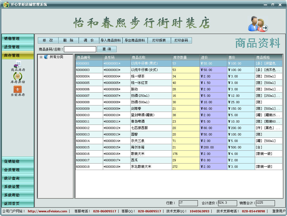Focus the 商品条码/名称 search field
Screen dimensions: 287x216
pyautogui.click(x=80, y=49)
